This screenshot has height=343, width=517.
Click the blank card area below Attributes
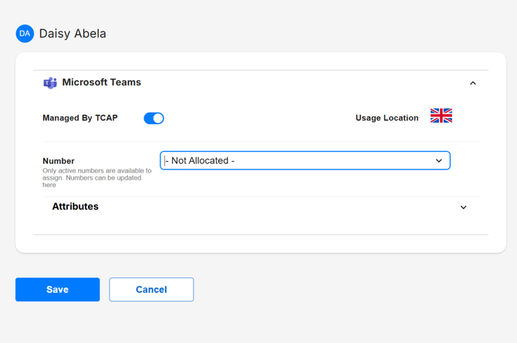[x=260, y=243]
